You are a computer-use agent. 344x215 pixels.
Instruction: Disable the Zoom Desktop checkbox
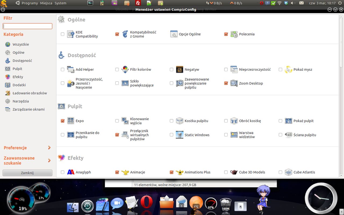click(x=226, y=83)
